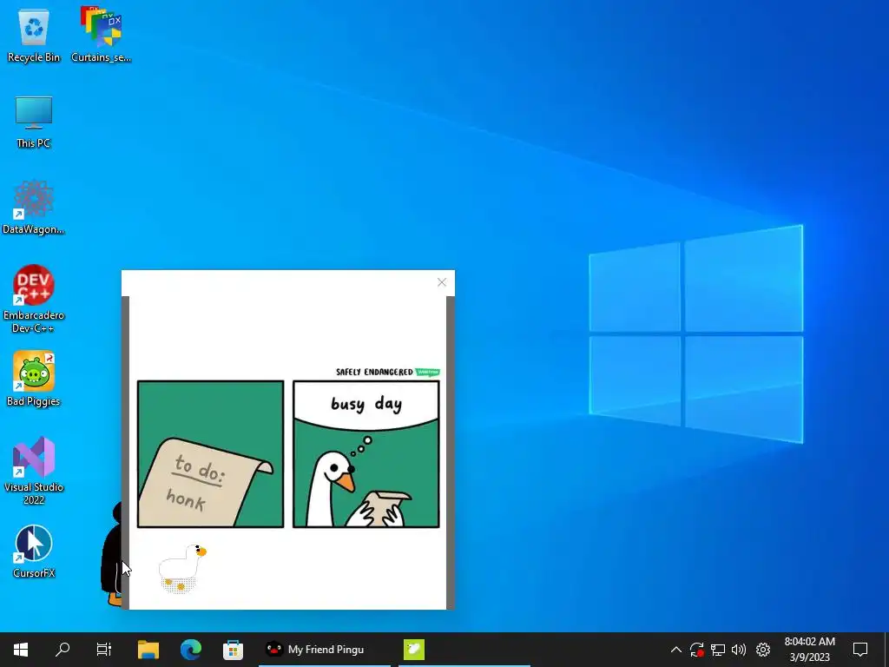Launch Microsoft Edge from the taskbar

pyautogui.click(x=191, y=650)
